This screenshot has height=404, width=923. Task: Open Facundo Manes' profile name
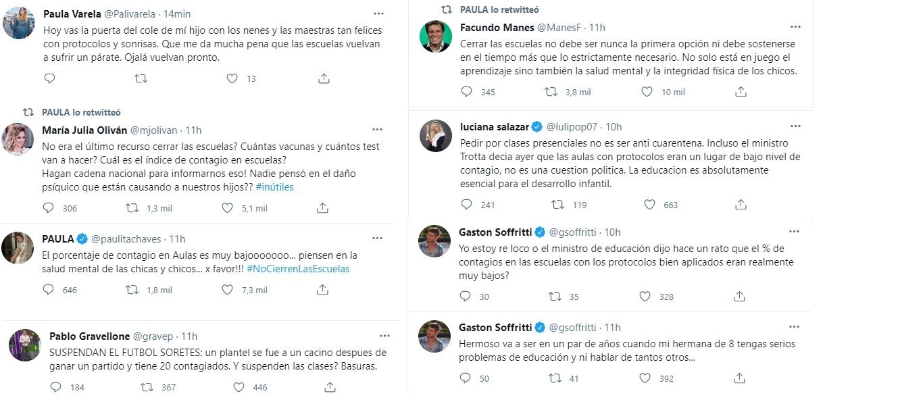click(x=496, y=28)
